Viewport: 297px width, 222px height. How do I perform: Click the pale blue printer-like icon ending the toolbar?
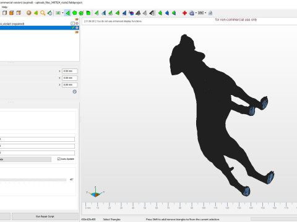(210, 13)
